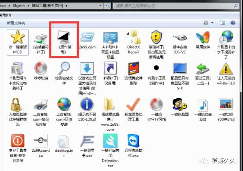Select 仅游戏出现重大错误时才使用 download arrow icon
This screenshot has height=171, width=243.
click(87, 69)
